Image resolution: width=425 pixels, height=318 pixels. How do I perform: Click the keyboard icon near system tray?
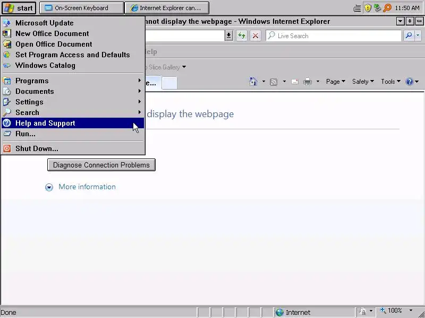[357, 8]
